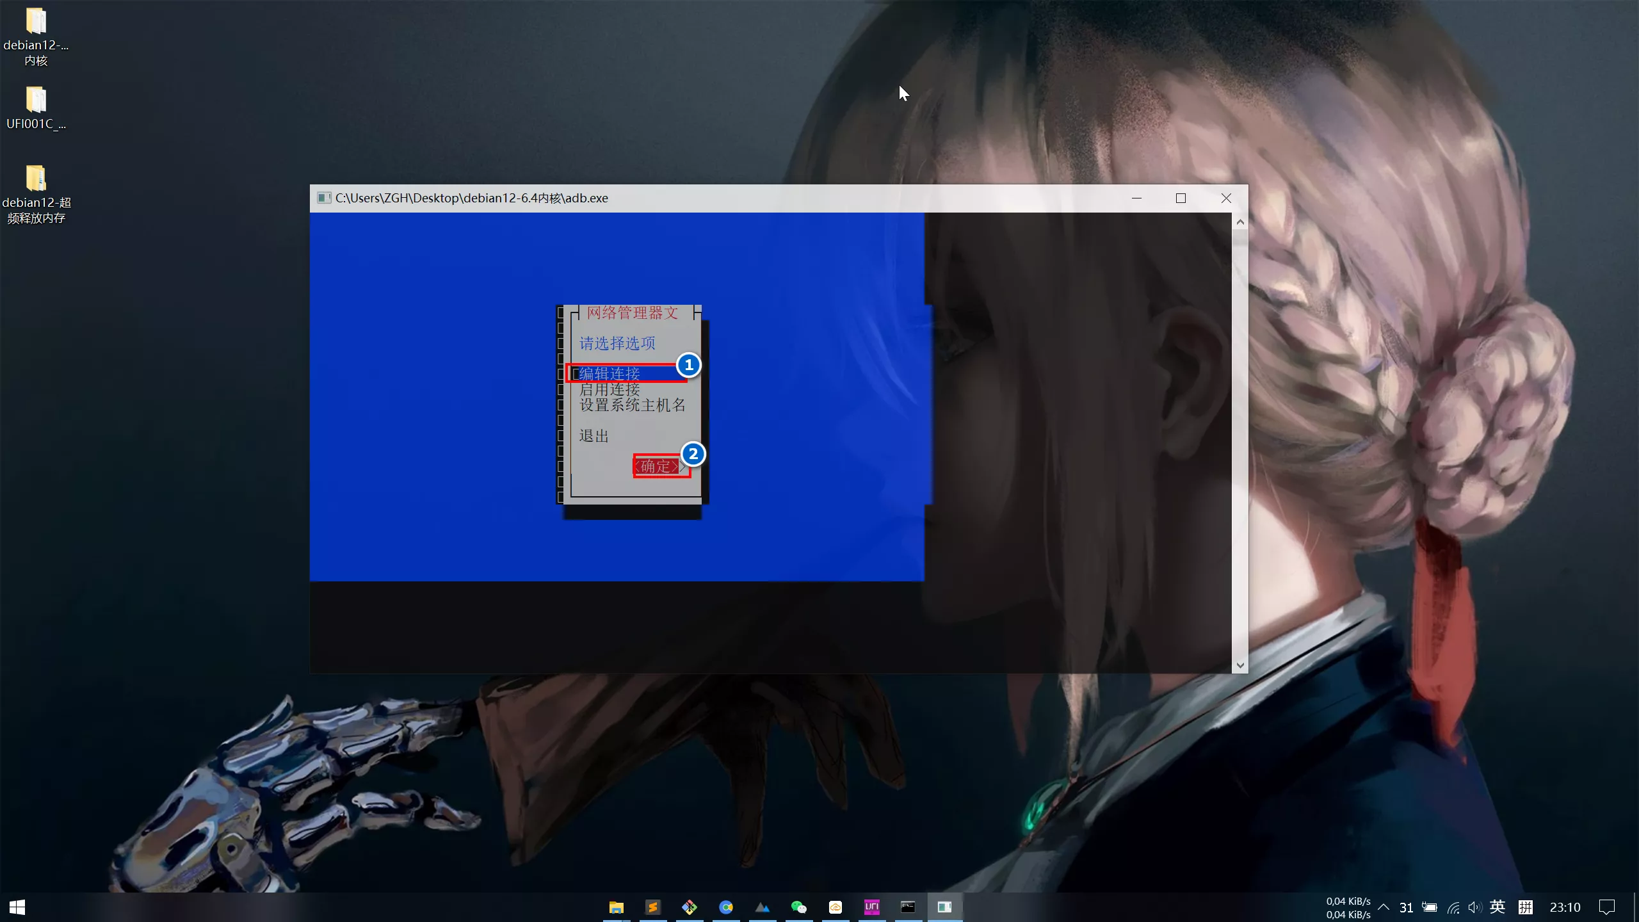Image resolution: width=1639 pixels, height=922 pixels.
Task: Click the Windows Start button
Action: (x=17, y=907)
